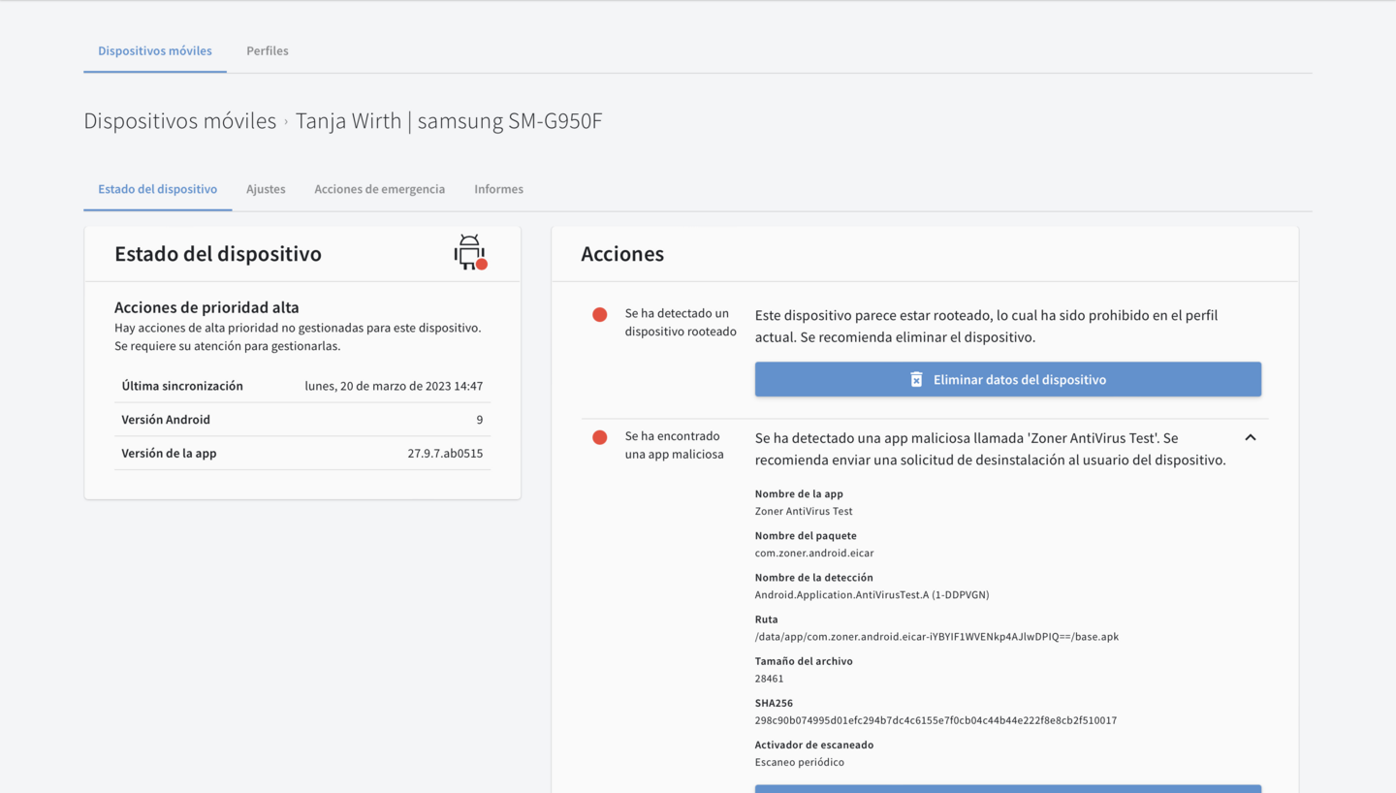Open the Perfiles tab

pyautogui.click(x=267, y=50)
